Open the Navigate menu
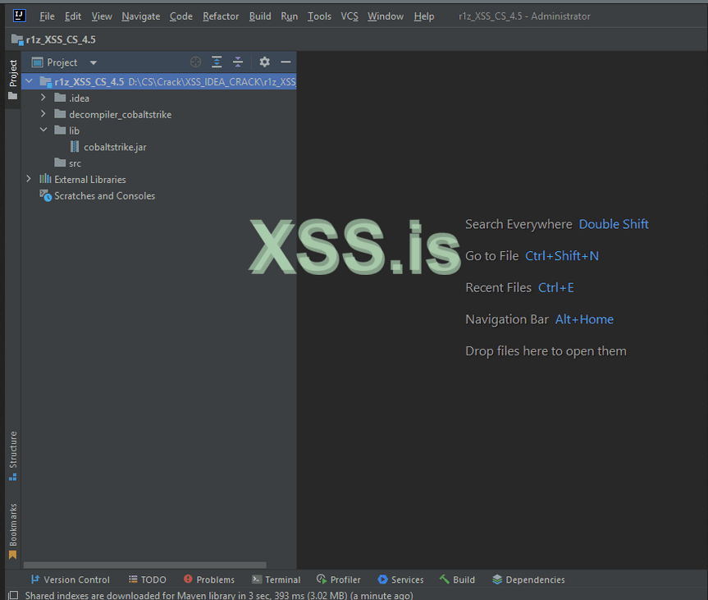708x600 pixels. click(141, 16)
